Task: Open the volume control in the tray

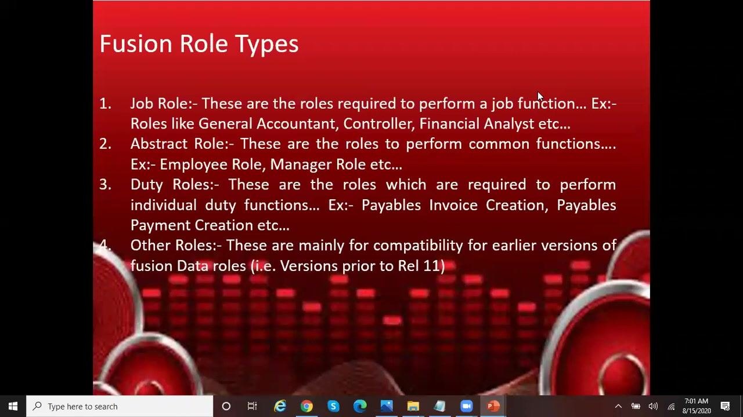Action: coord(653,407)
